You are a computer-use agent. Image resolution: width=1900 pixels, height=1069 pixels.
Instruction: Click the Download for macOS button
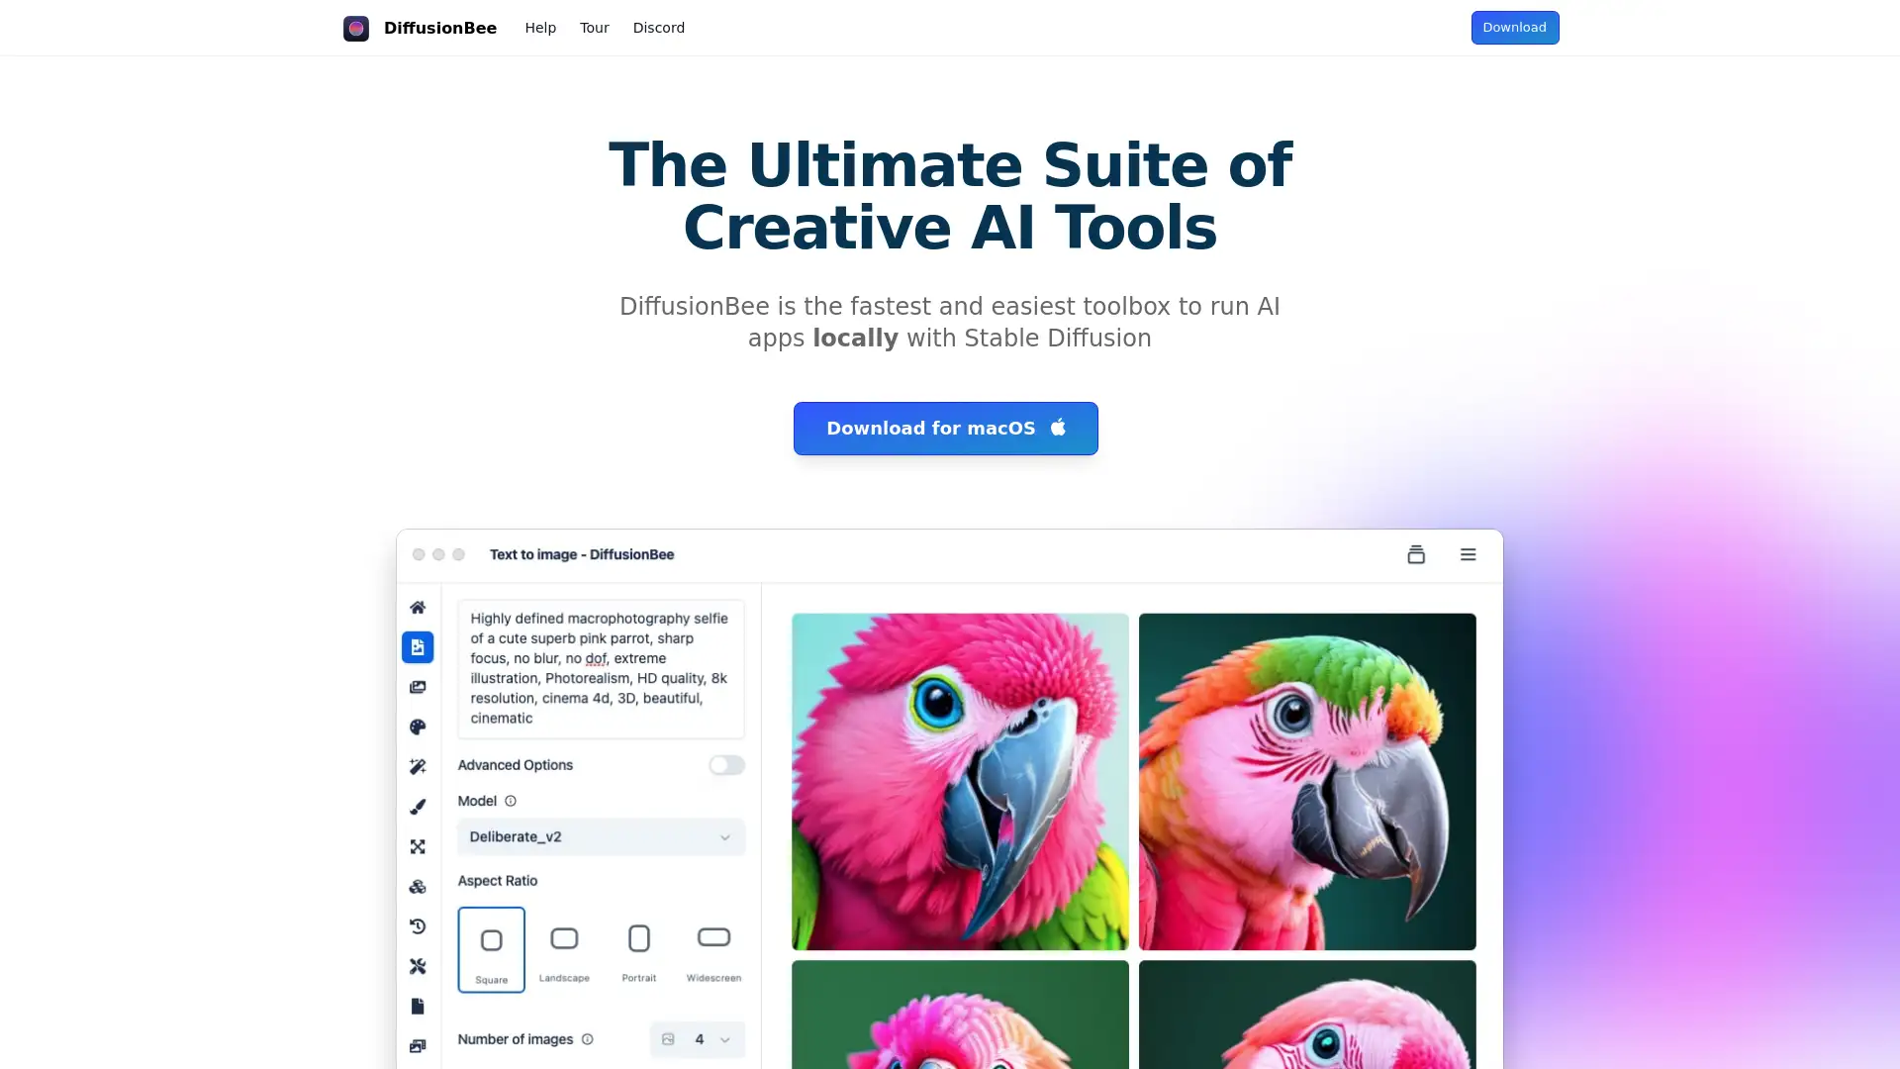946,429
